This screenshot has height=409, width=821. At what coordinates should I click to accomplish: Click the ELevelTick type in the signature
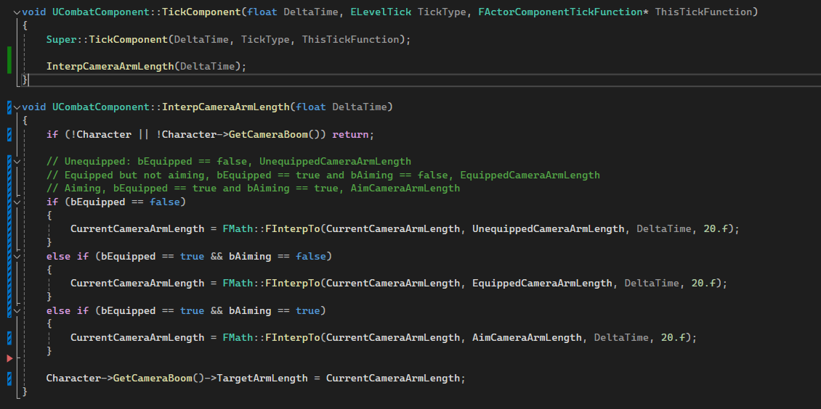tap(381, 12)
